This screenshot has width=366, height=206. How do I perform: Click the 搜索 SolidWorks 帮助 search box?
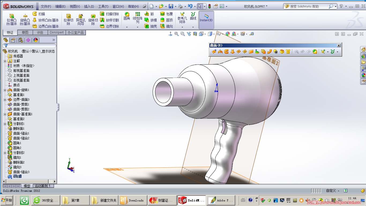coord(310,6)
